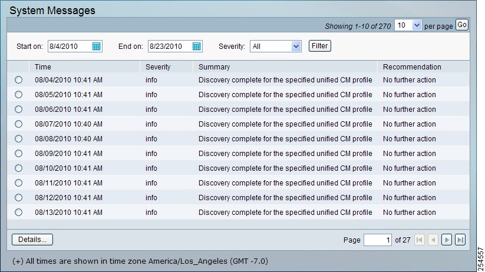
Task: Open the End on calendar picker
Action: tap(197, 47)
